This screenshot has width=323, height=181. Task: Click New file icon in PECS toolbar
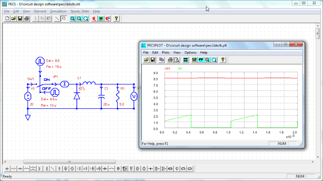7,19
